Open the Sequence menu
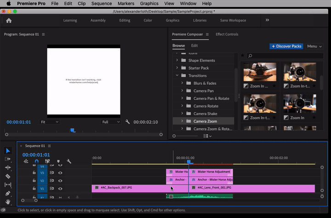The width and height of the screenshot is (331, 218). 102,4
